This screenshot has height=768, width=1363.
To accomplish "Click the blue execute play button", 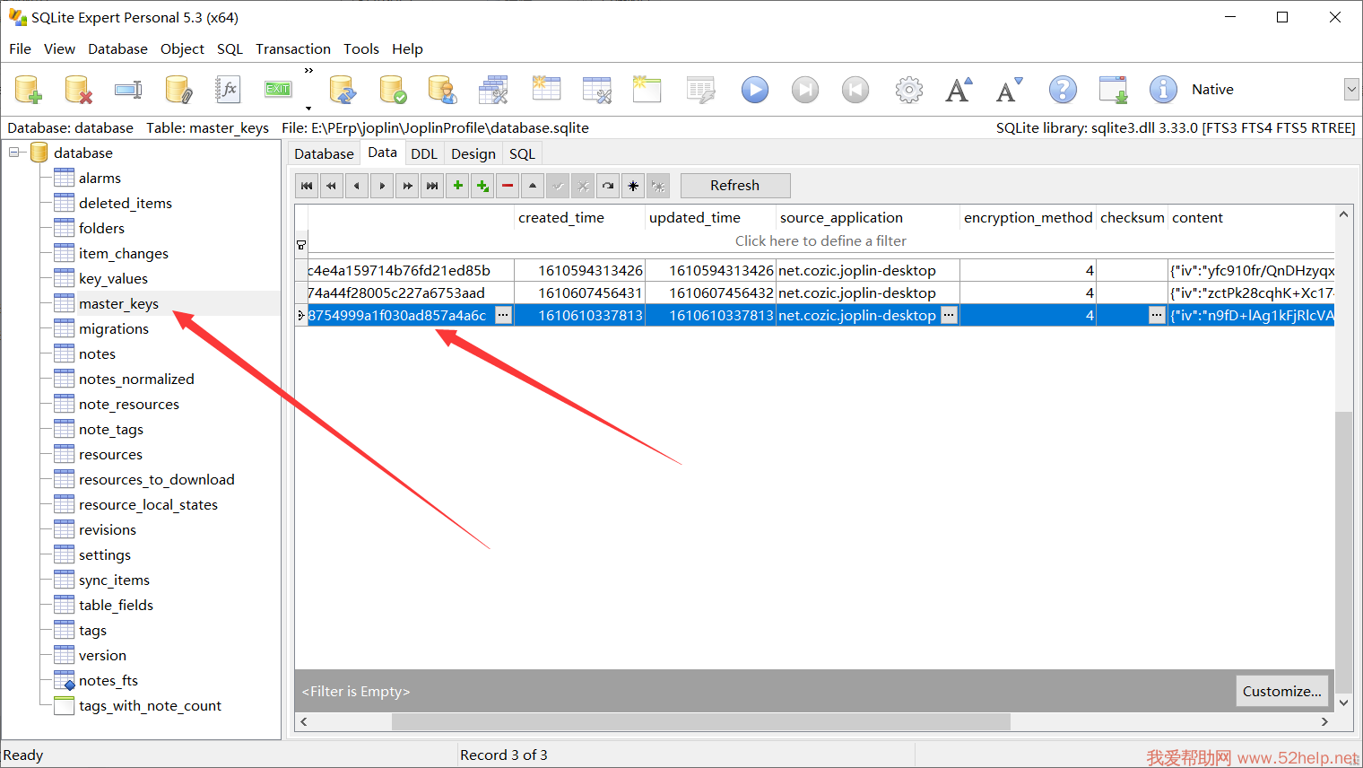I will [x=754, y=90].
